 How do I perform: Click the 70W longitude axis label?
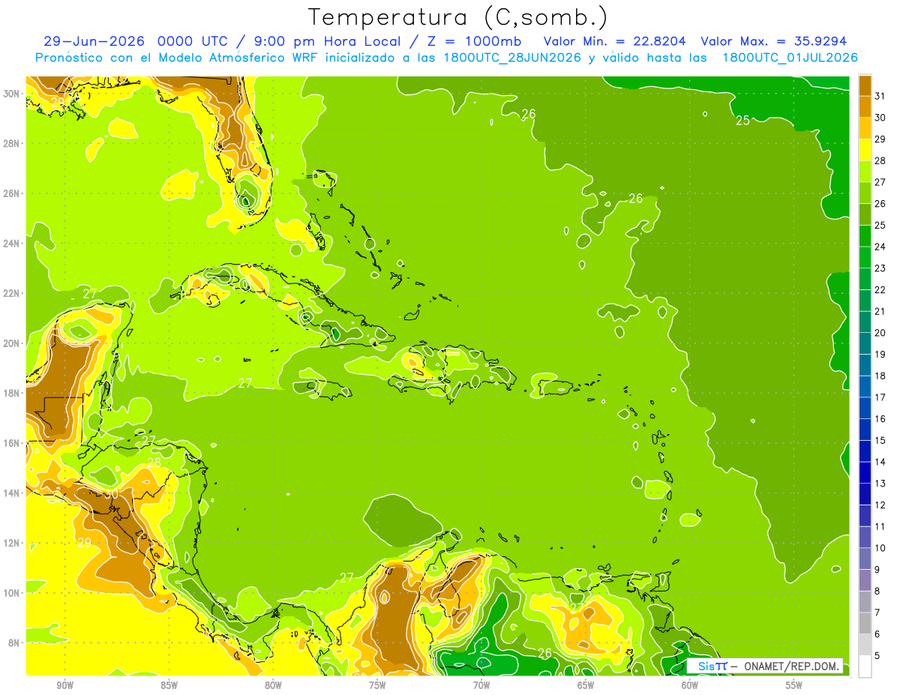[x=481, y=685]
